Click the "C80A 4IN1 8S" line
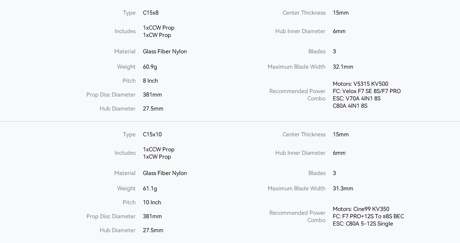The width and height of the screenshot is (460, 243). (x=350, y=106)
